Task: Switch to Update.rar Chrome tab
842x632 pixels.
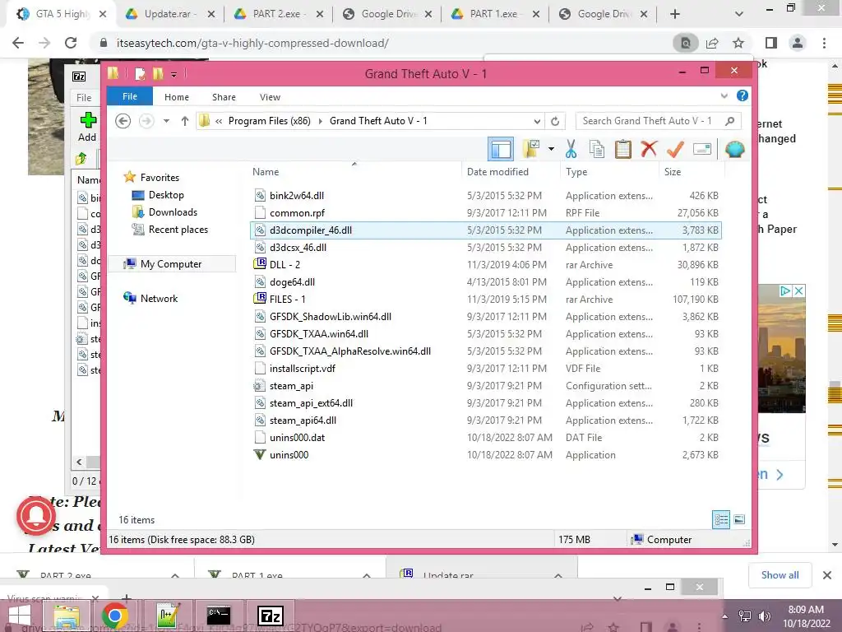Action: 170,15
